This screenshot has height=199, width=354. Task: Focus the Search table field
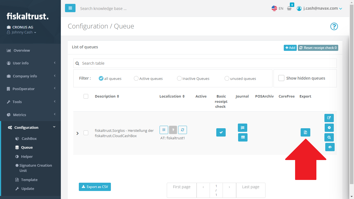(205, 63)
